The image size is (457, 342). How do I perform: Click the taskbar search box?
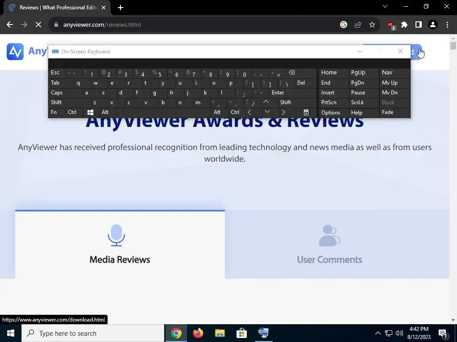coord(93,333)
